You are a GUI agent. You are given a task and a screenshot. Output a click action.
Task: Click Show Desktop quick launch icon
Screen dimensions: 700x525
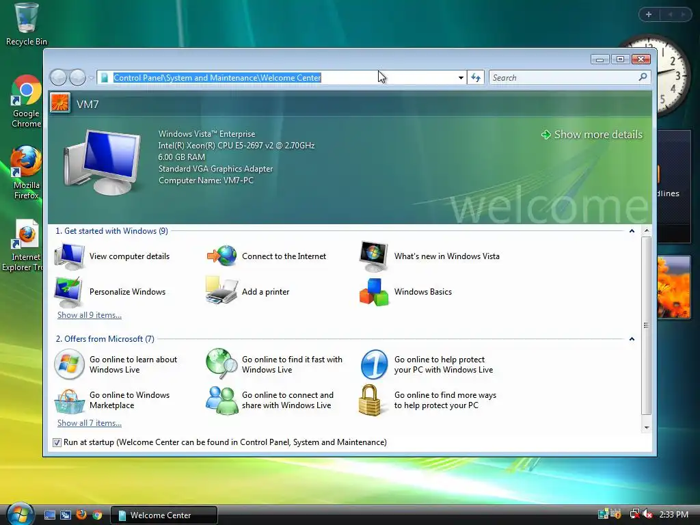pos(50,515)
